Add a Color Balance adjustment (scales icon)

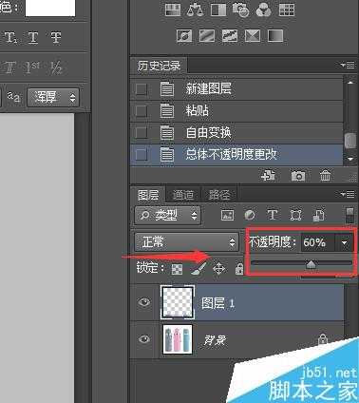coord(195,10)
